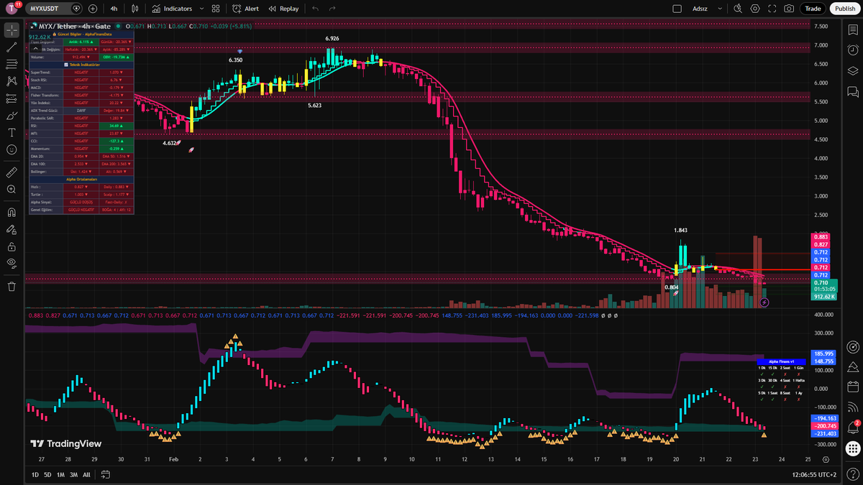Collapse the indicator legend chevron
Image resolution: width=863 pixels, height=485 pixels.
coord(35,48)
